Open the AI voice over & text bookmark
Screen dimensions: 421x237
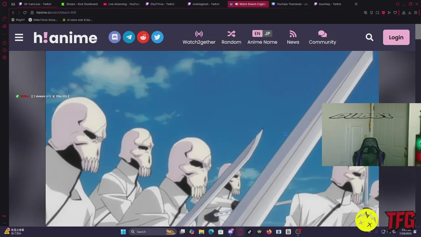tap(77, 20)
